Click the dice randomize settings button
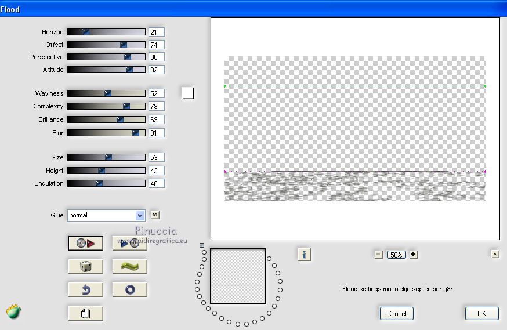Image resolution: width=507 pixels, height=330 pixels. pyautogui.click(x=86, y=266)
